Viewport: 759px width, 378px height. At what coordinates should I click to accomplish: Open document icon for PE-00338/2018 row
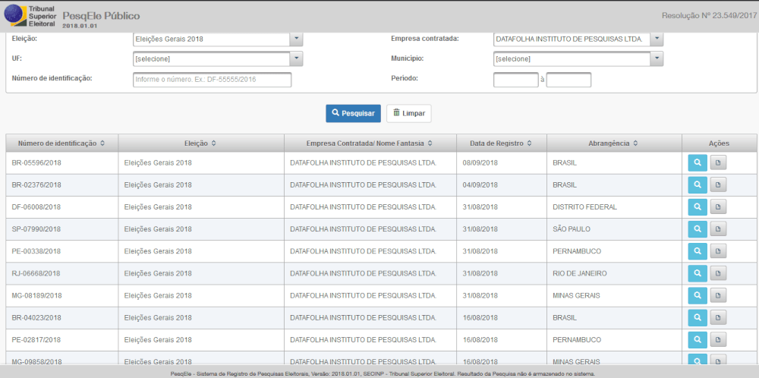point(718,251)
